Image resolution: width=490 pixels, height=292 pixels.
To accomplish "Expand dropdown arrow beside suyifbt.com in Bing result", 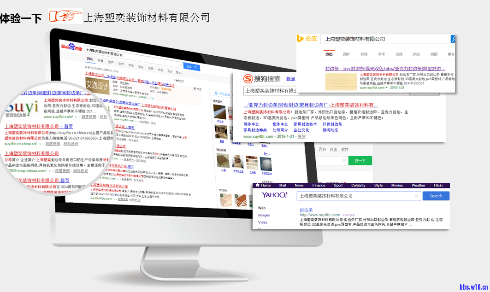I will tap(386, 88).
